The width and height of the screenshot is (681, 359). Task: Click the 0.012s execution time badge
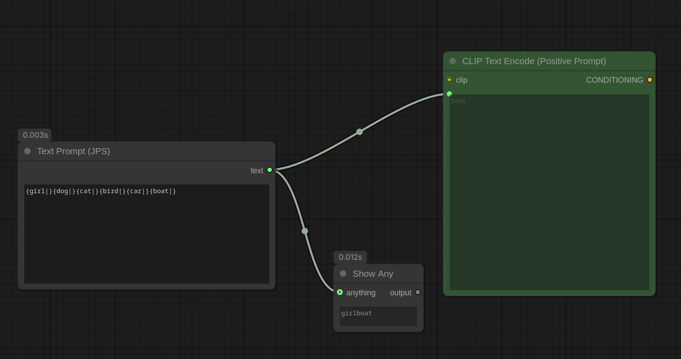(350, 257)
